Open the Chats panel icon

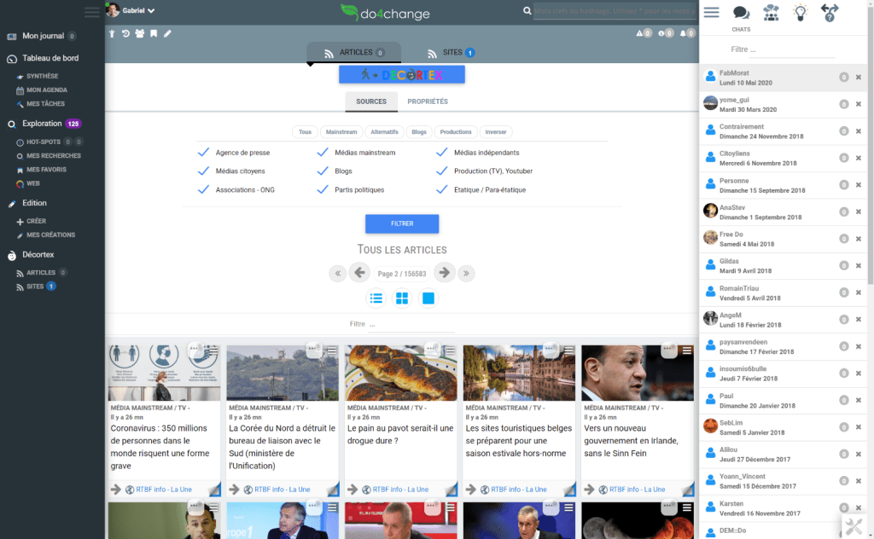click(741, 14)
